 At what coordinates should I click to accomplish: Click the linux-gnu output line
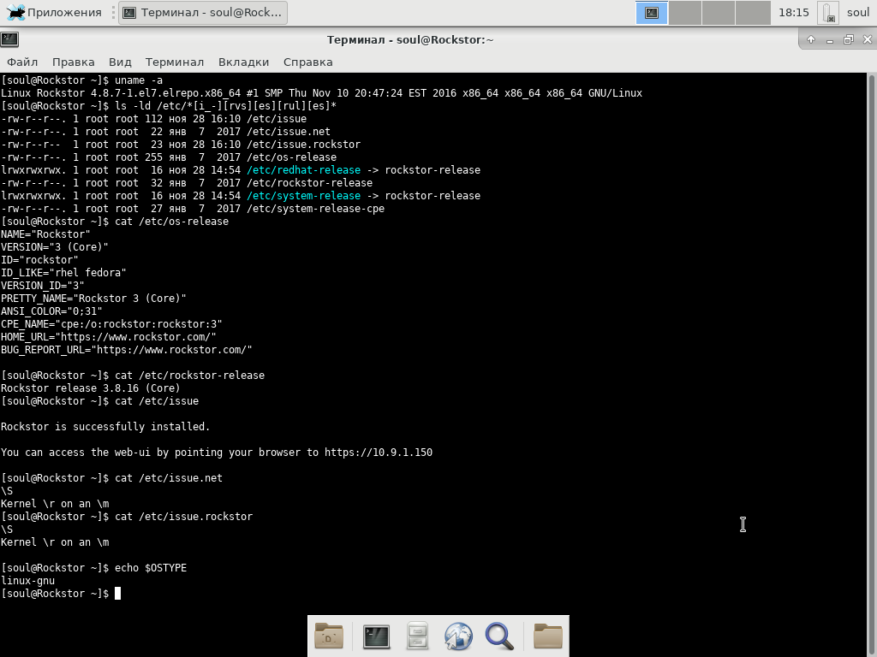tap(28, 581)
